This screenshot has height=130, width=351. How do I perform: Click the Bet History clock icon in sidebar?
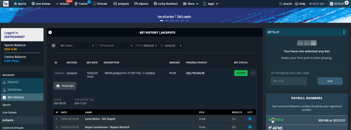[x=4, y=97]
